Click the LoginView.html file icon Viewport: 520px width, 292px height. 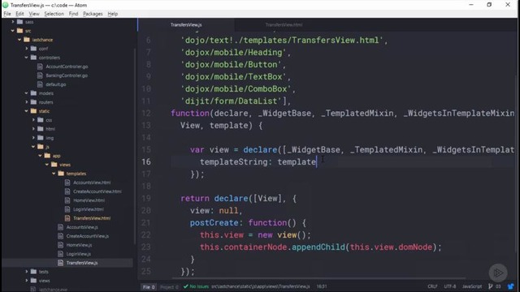click(x=67, y=209)
